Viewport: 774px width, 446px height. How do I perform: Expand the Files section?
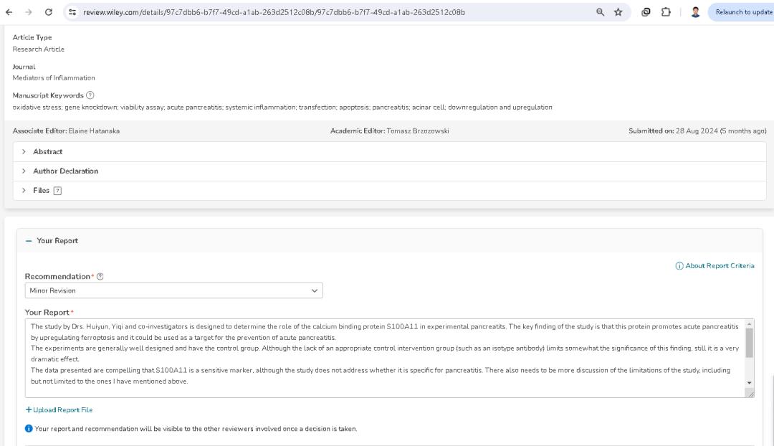pyautogui.click(x=389, y=191)
